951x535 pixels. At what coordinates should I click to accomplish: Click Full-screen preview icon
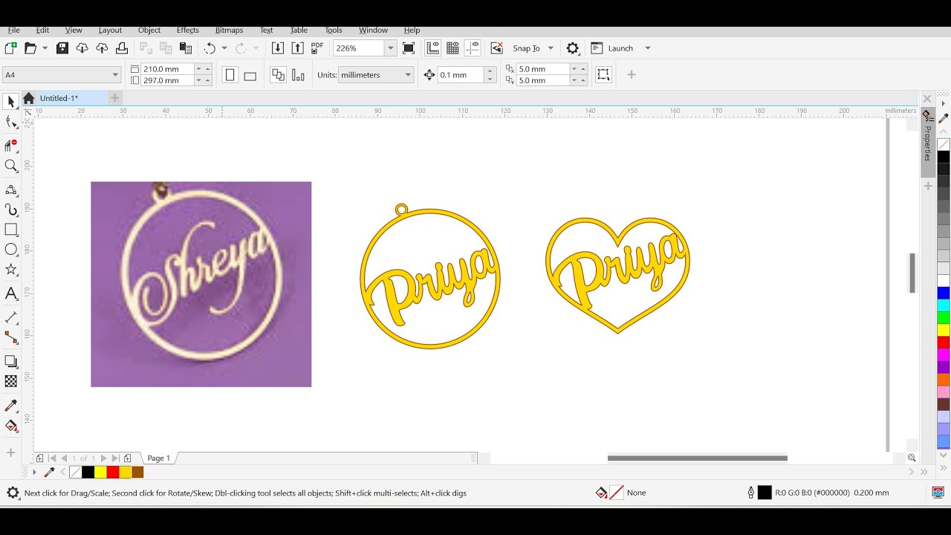tap(409, 48)
